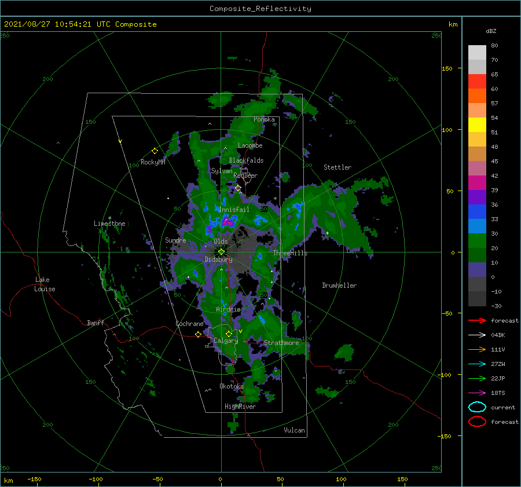Click the HighRiver city label
Screen dimensions: 521x487
pyautogui.click(x=240, y=407)
